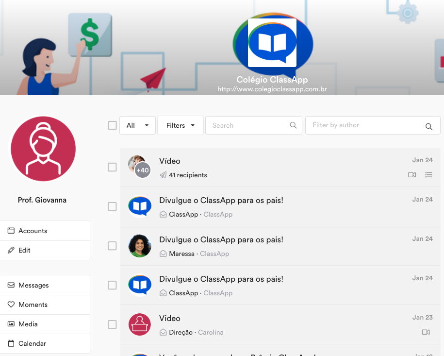Open the Media section

(x=45, y=324)
